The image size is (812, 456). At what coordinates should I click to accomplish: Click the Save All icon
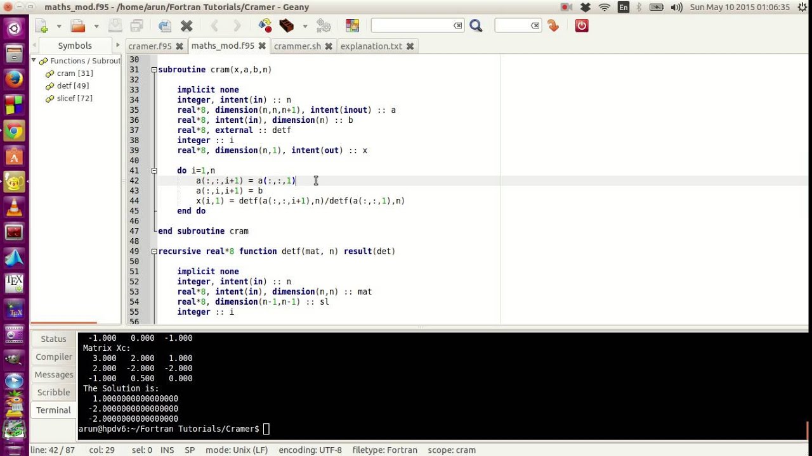point(136,26)
